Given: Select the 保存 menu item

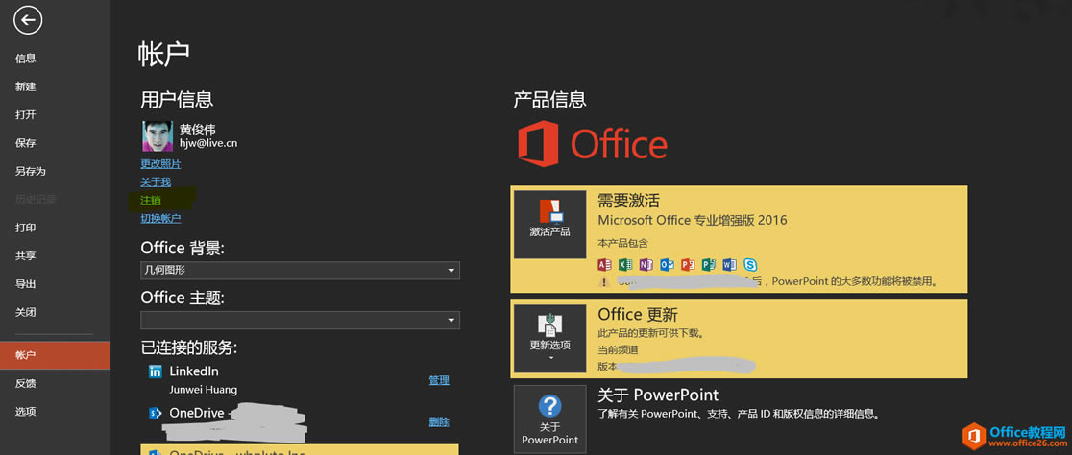Looking at the screenshot, I should (55, 143).
